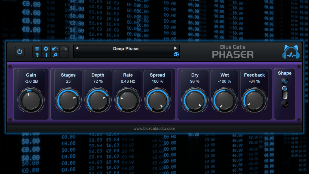Click the Gain knob
Screen dimensions: 309x174
point(31,101)
